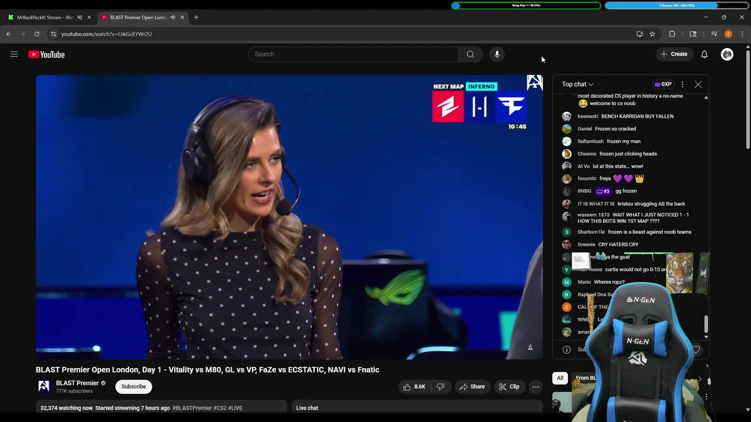The height and width of the screenshot is (422, 751).
Task: Click the page vertical scrollbar
Action: point(747,100)
